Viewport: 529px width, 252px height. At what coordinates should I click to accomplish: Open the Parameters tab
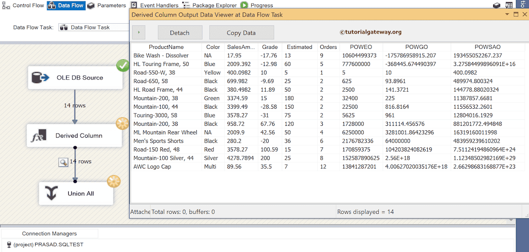coord(106,5)
